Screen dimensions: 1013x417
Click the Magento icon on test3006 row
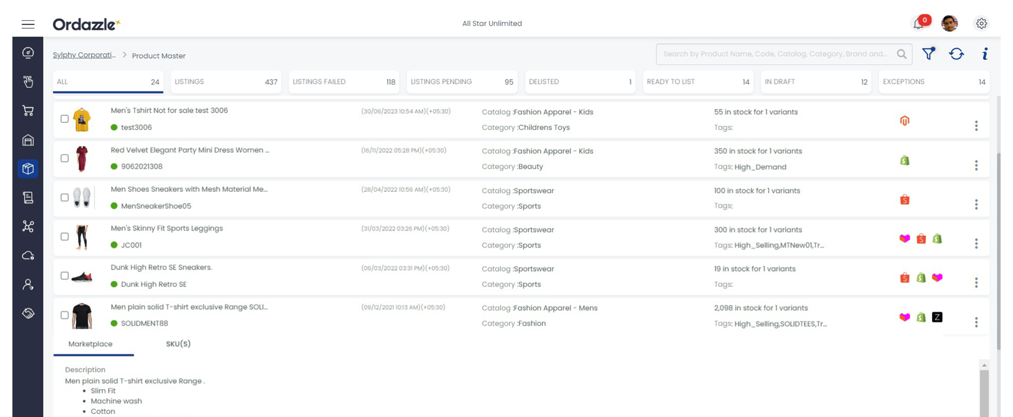tap(904, 121)
